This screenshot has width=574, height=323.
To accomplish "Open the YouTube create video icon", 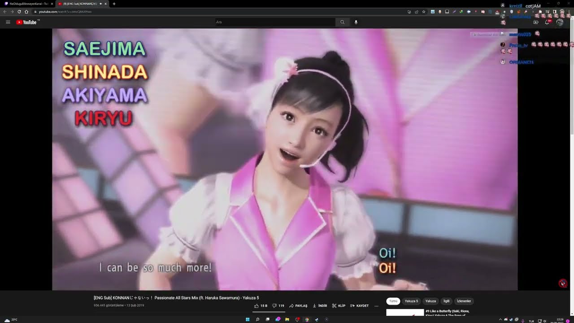I will tap(535, 22).
